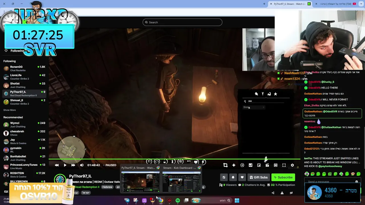Click OutlawNathan username in highlighted message
This screenshot has height=205, width=365.
pyautogui.click(x=313, y=112)
